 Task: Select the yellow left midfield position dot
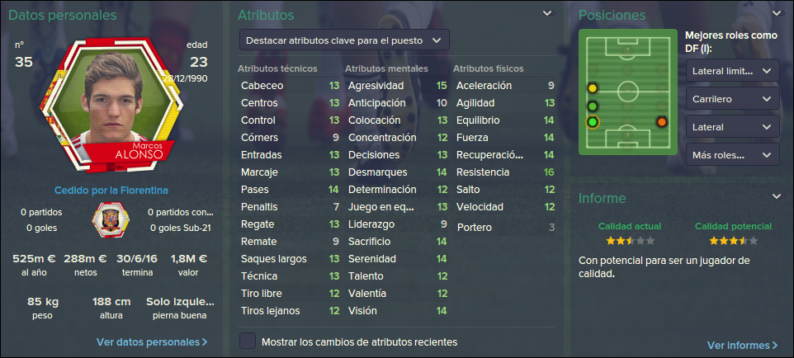click(x=593, y=88)
